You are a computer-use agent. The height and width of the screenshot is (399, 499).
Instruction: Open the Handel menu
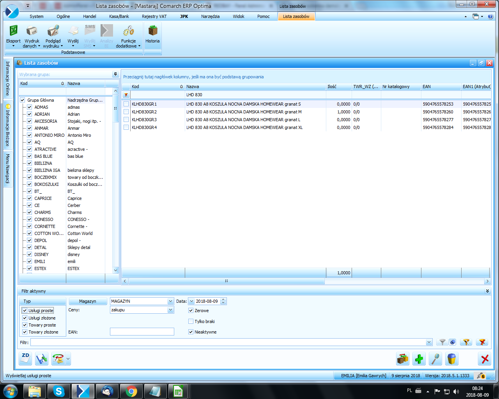coord(89,16)
